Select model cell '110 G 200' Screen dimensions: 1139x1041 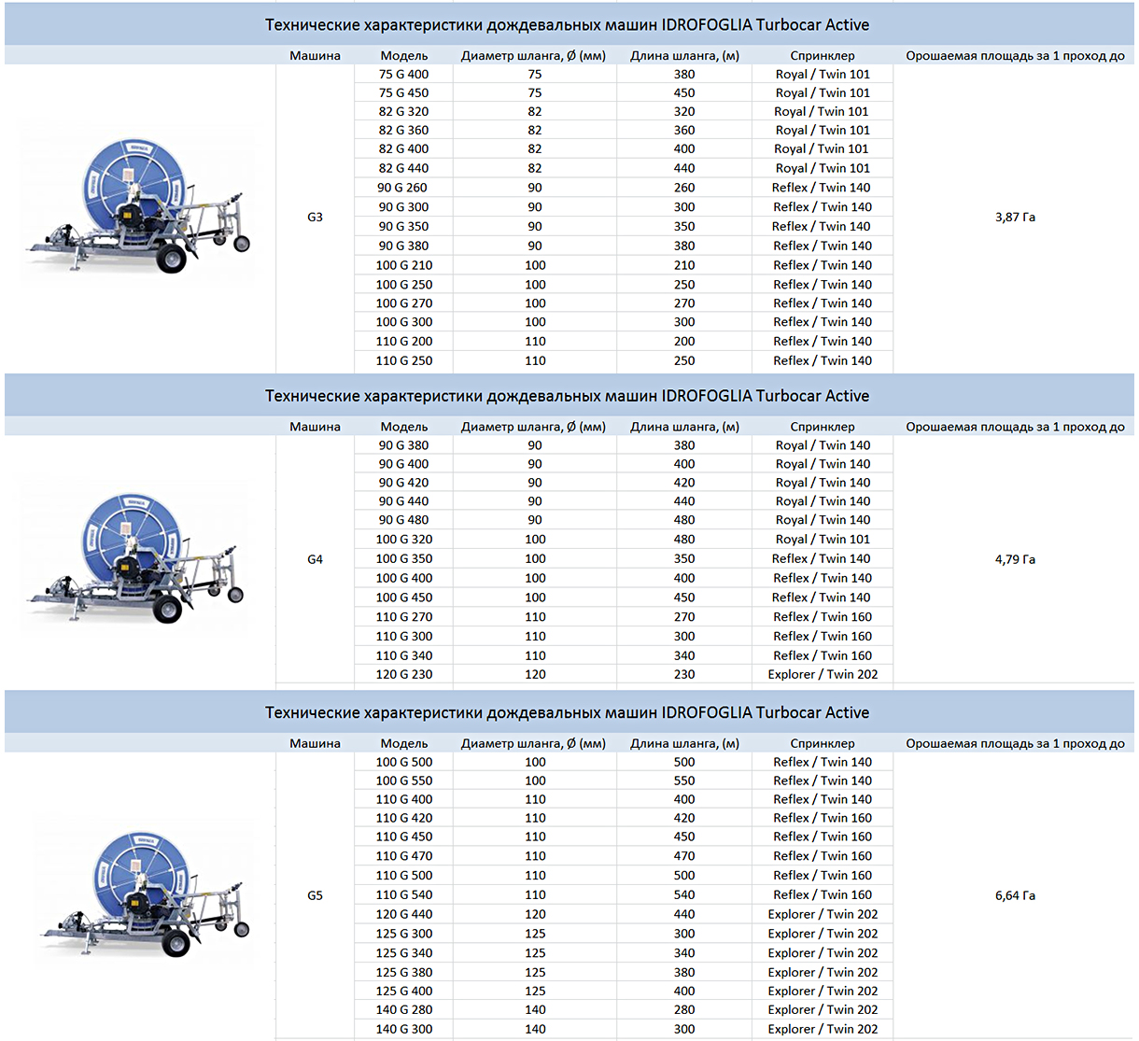click(404, 342)
